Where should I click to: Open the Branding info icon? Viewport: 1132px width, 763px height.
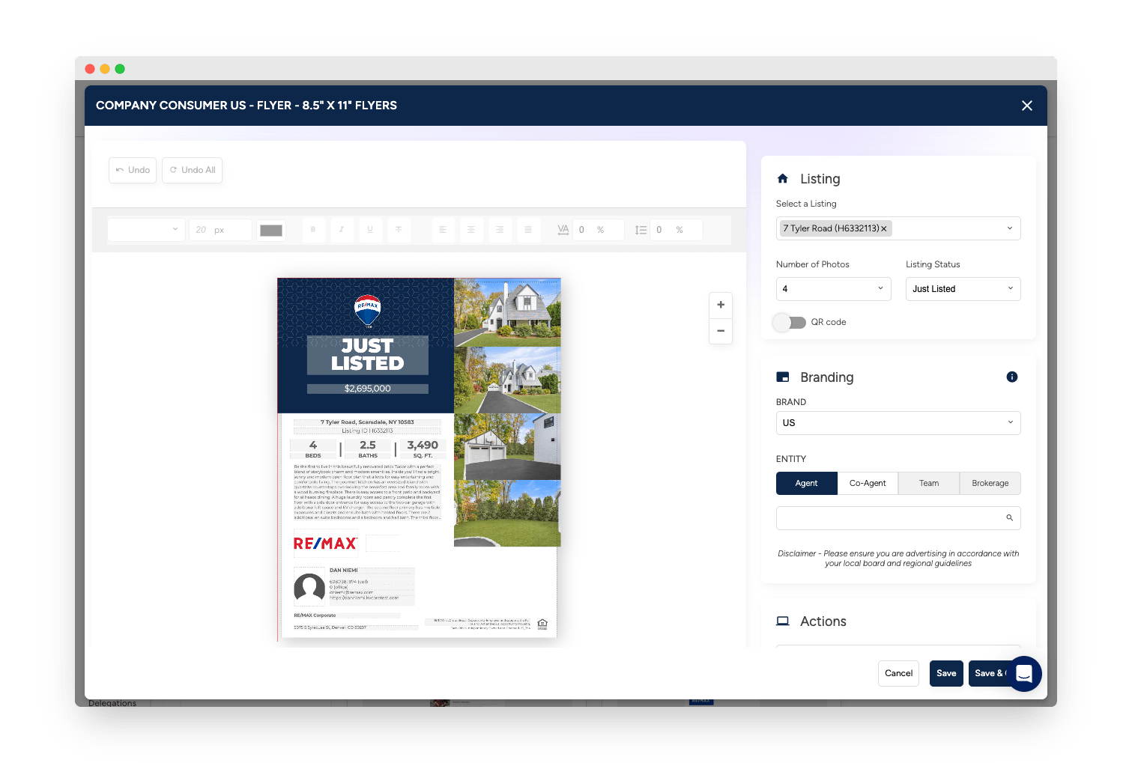click(1012, 377)
